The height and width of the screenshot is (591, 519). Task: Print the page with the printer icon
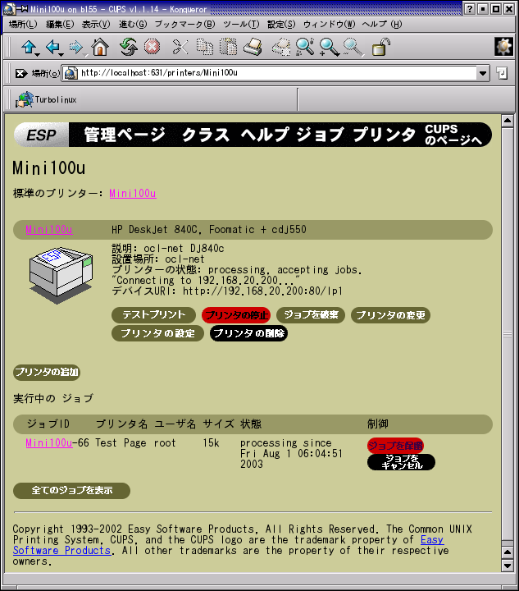[x=253, y=48]
